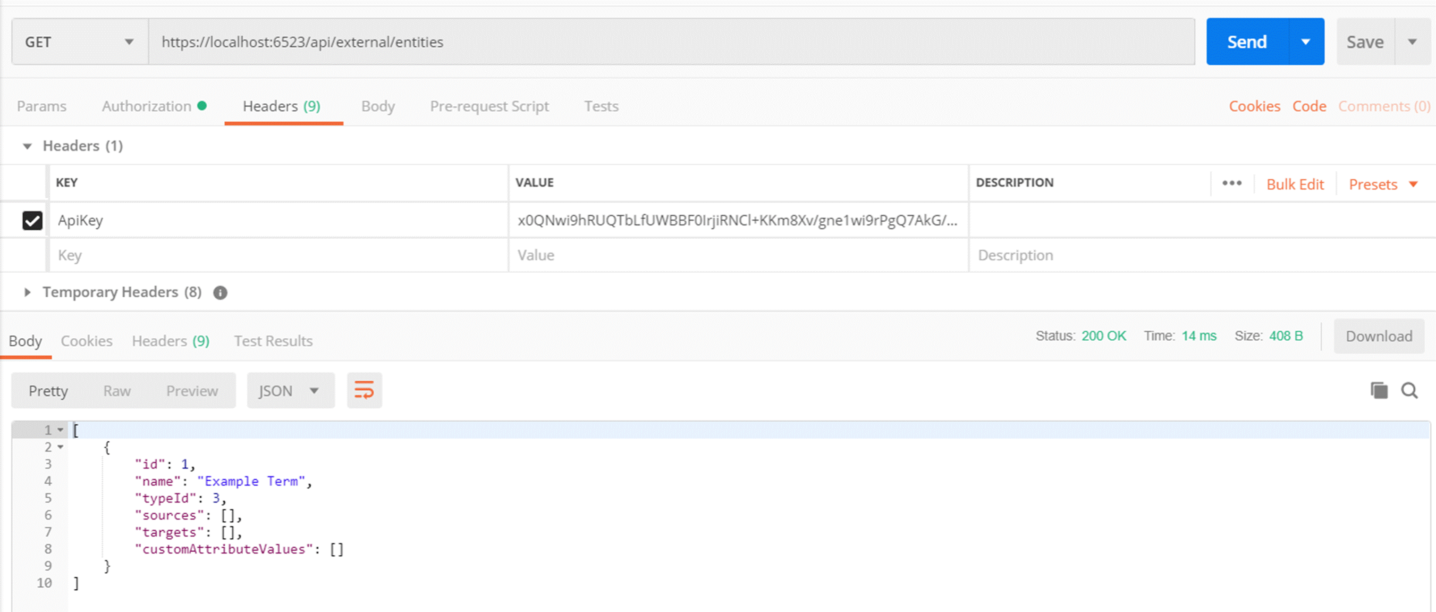Open the GET method dropdown
Viewport: 1436px width, 612px height.
tap(80, 42)
